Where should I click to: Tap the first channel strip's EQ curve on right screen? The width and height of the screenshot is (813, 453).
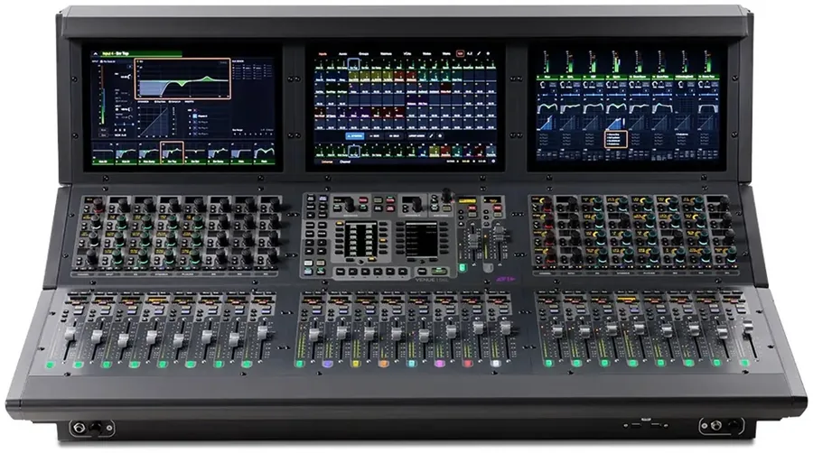point(547,107)
